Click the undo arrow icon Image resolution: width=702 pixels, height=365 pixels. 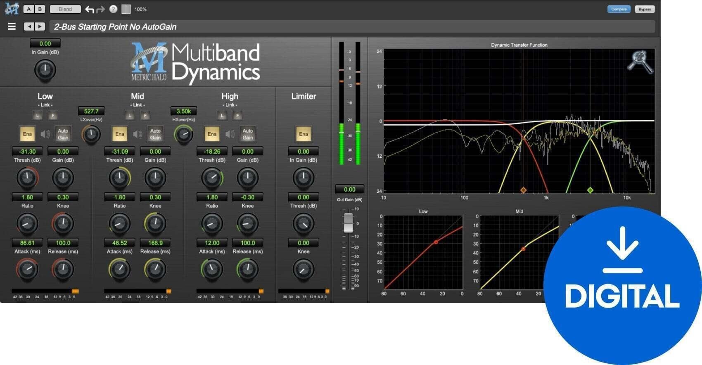pyautogui.click(x=89, y=9)
